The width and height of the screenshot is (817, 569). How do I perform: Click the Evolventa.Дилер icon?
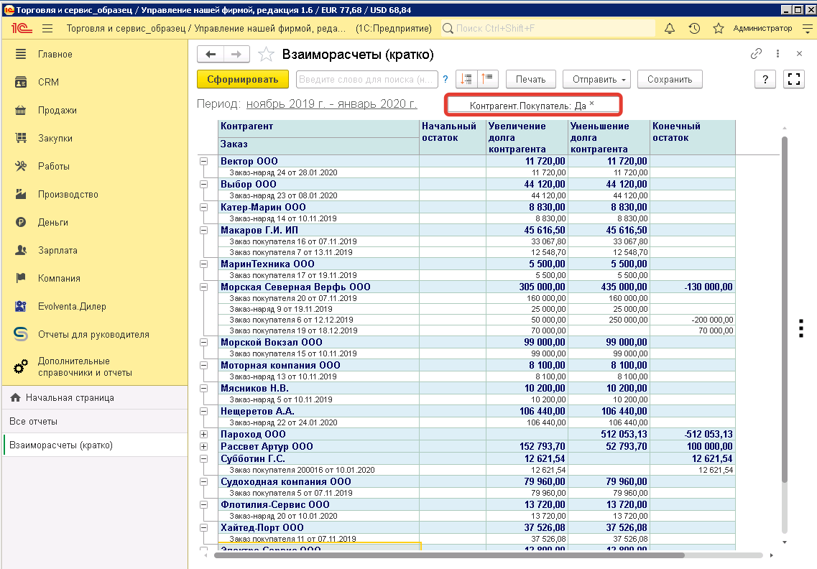[x=21, y=306]
